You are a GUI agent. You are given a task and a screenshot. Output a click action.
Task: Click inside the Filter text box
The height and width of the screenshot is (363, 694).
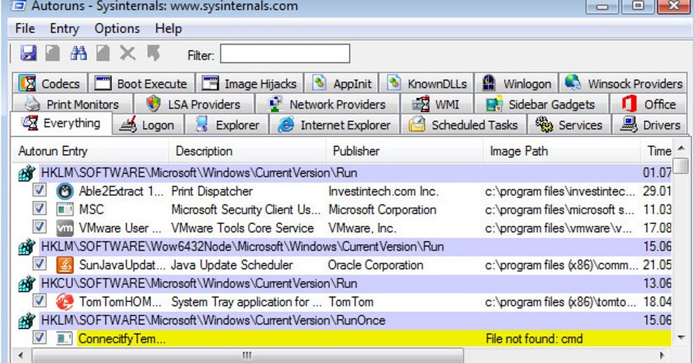[x=285, y=53]
